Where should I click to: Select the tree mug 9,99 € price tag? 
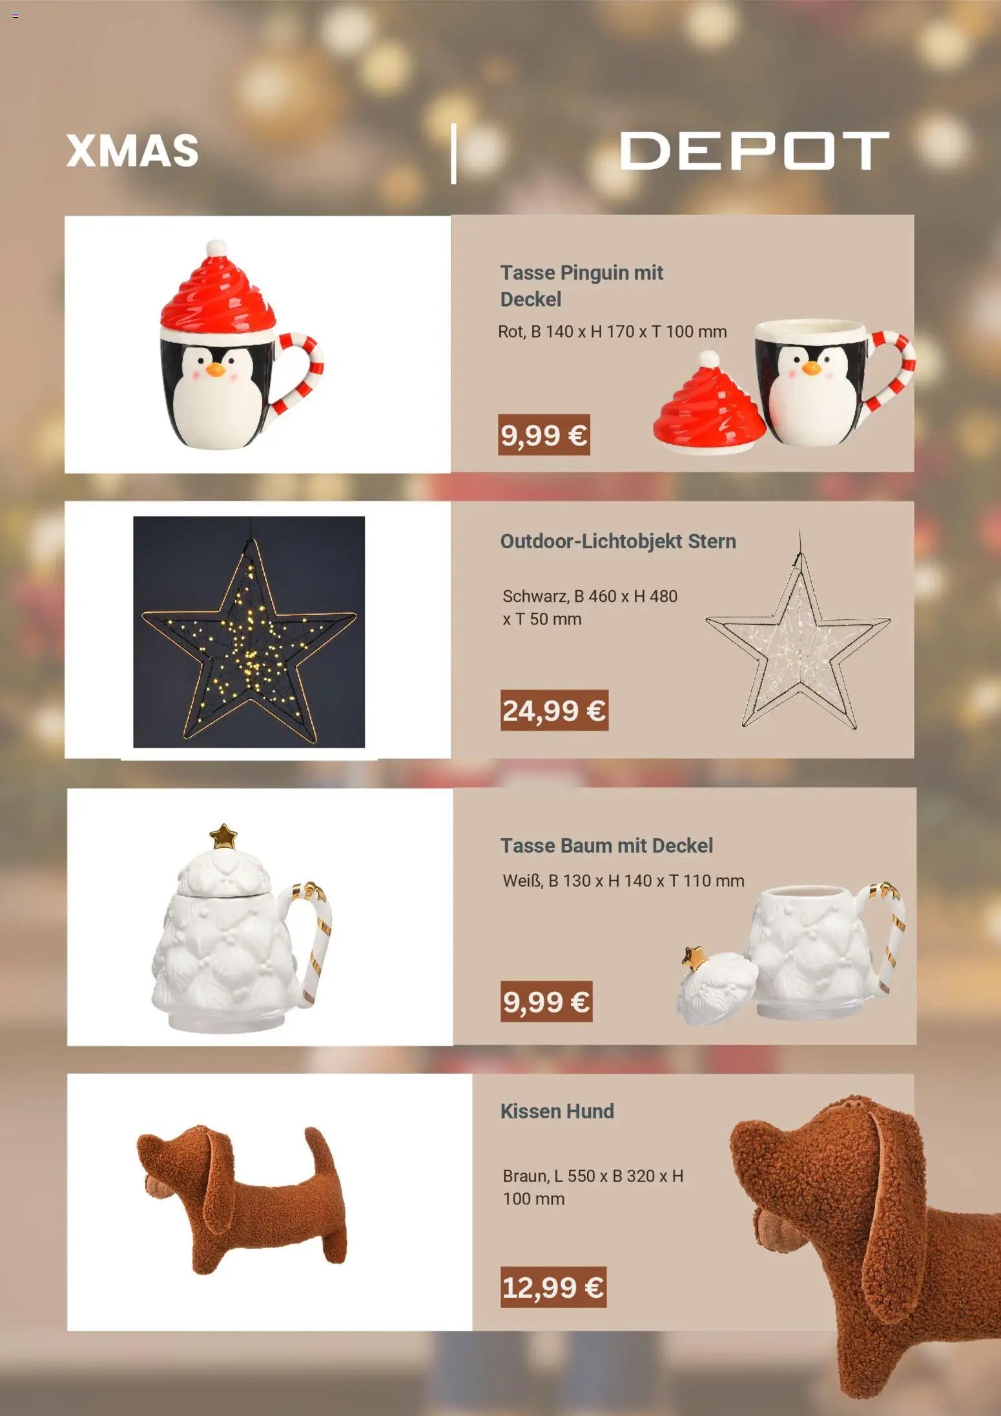546,1001
